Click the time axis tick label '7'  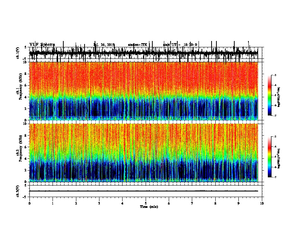pos(192,203)
